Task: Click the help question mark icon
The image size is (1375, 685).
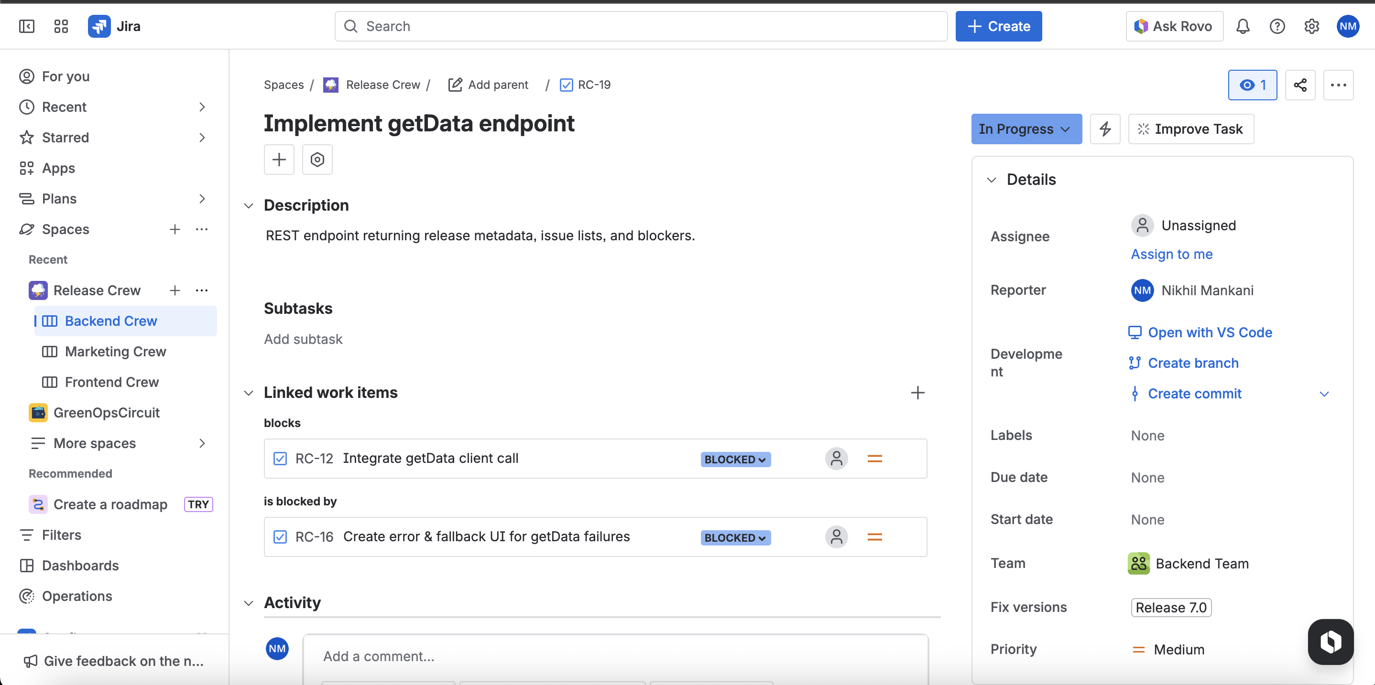Action: (x=1277, y=26)
